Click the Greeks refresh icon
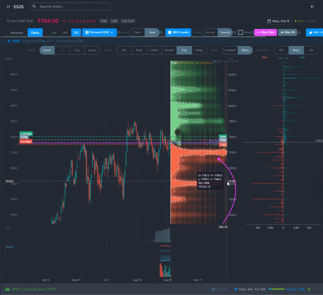 coord(309,289)
